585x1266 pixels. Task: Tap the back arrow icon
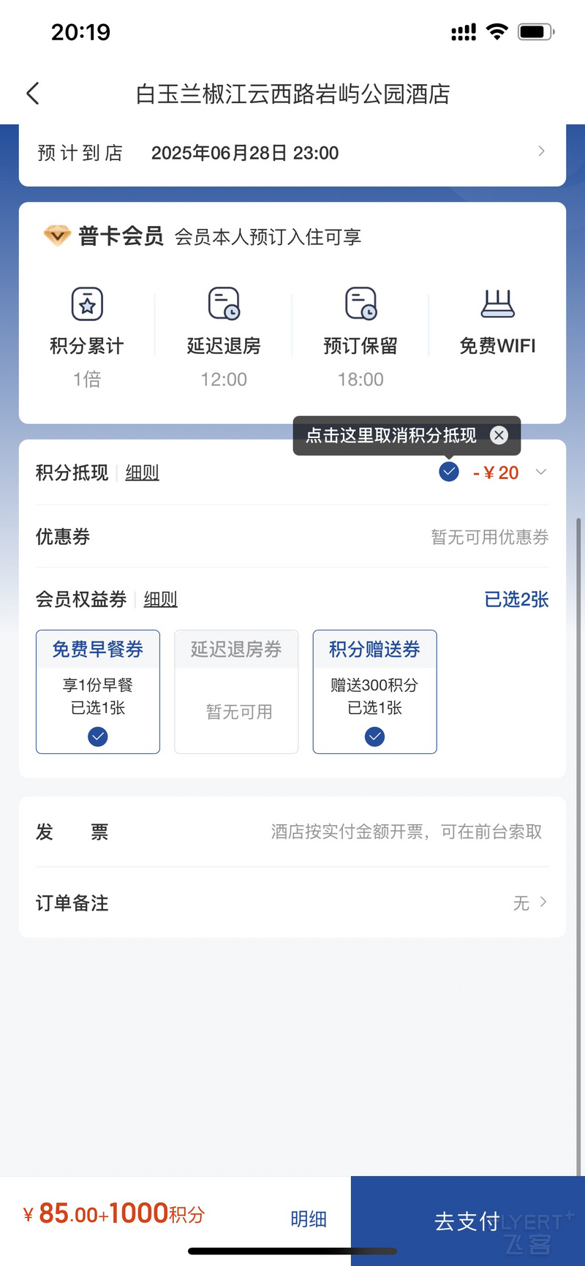pos(33,94)
